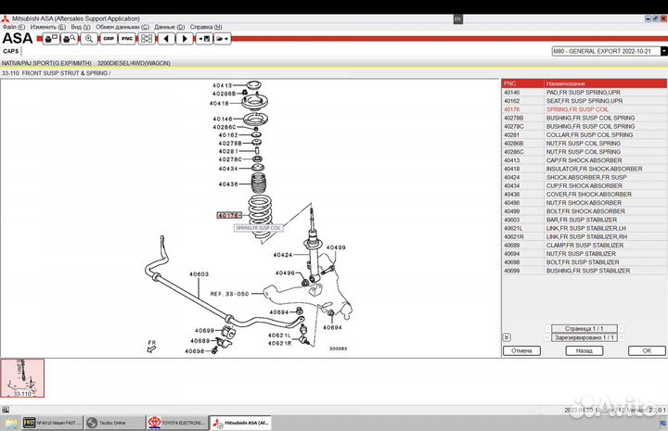668x431 pixels.
Task: Confirm with the OK button
Action: tap(647, 351)
